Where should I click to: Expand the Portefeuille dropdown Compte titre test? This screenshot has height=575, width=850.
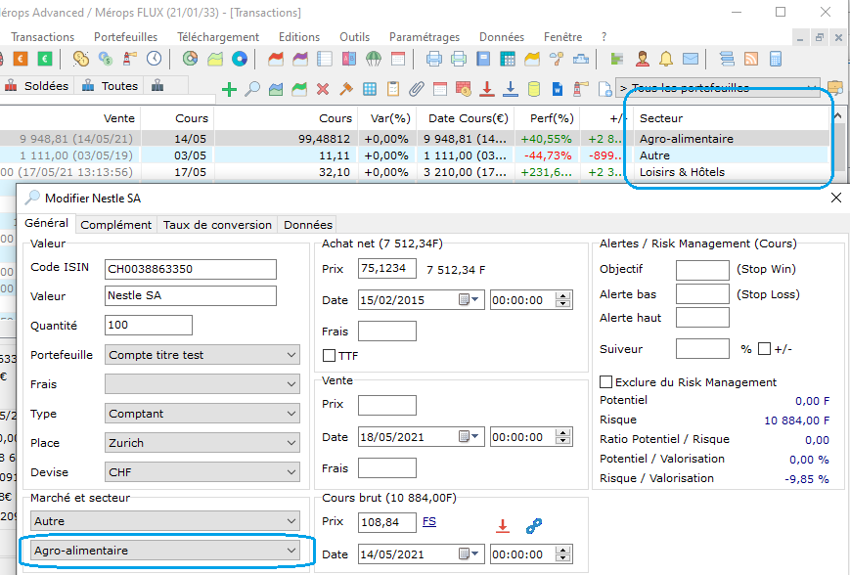point(201,355)
